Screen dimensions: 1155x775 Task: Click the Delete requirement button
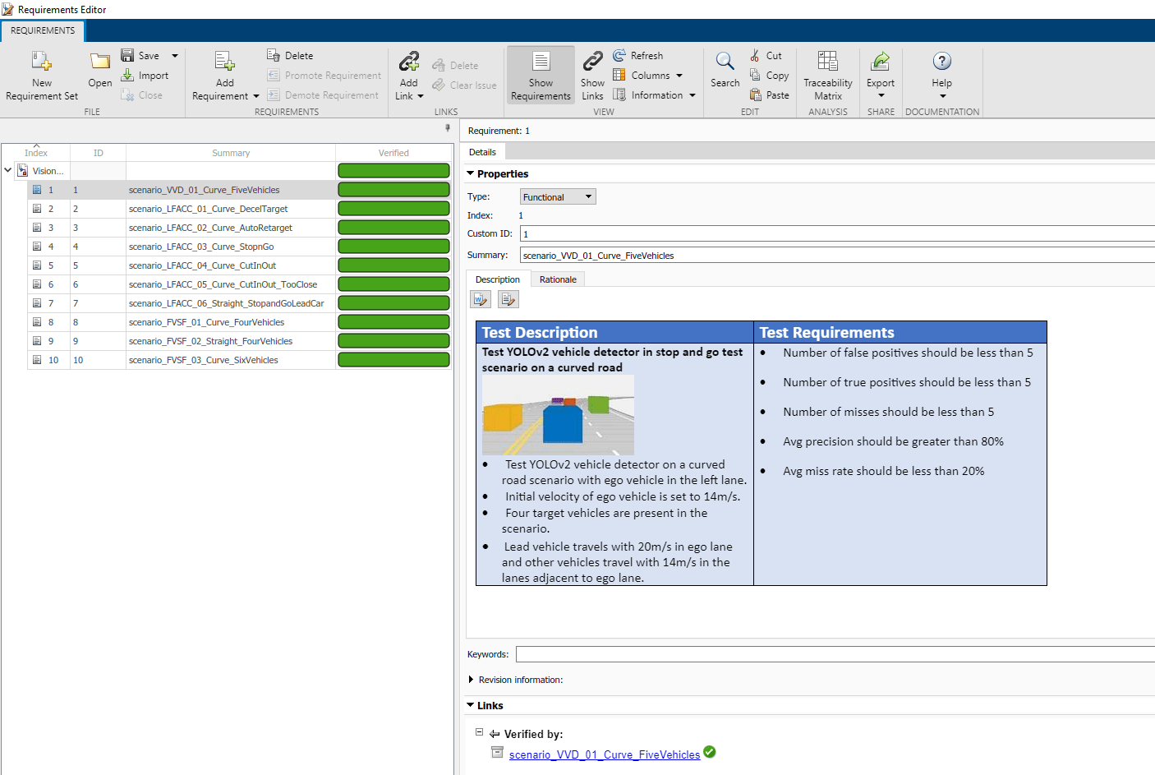[x=290, y=56]
